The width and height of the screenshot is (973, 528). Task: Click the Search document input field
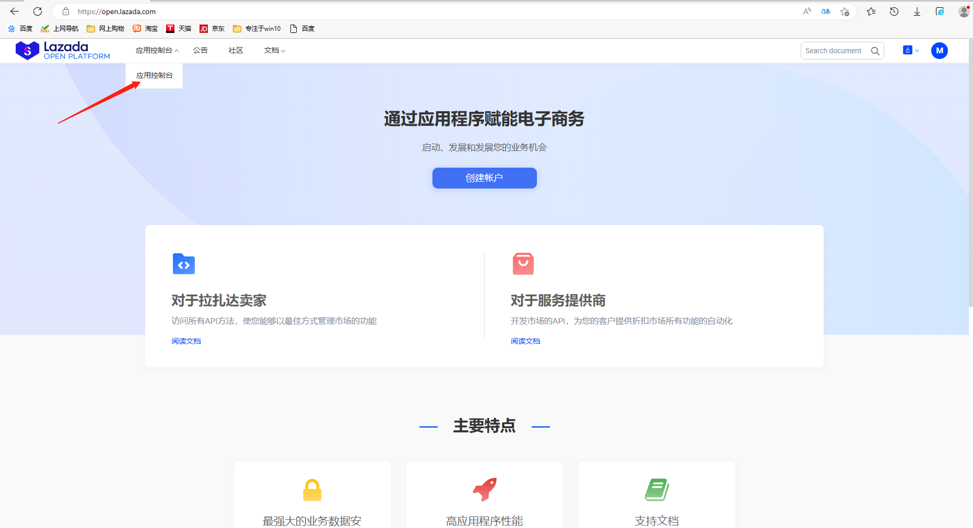point(834,51)
